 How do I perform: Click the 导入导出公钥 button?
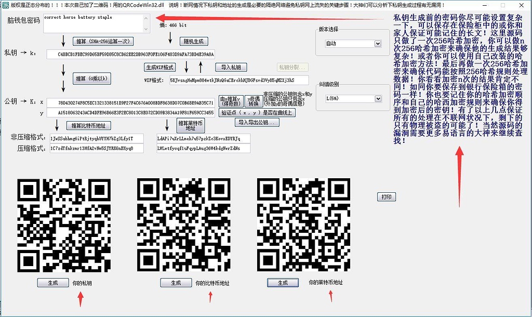[257, 122]
